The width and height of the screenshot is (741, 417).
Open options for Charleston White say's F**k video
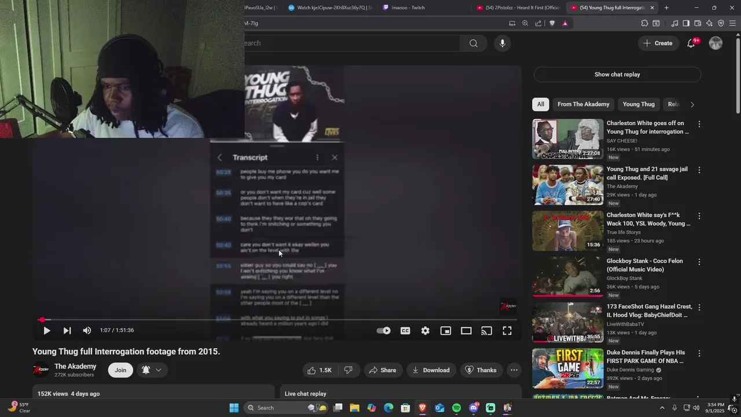pyautogui.click(x=699, y=215)
